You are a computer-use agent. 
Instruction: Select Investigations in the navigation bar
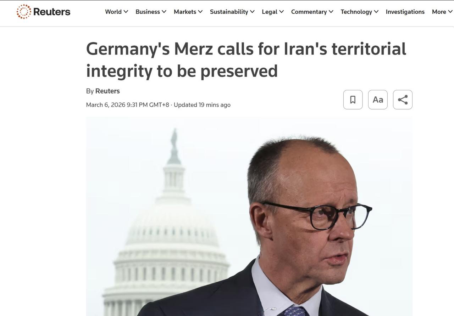(x=405, y=12)
